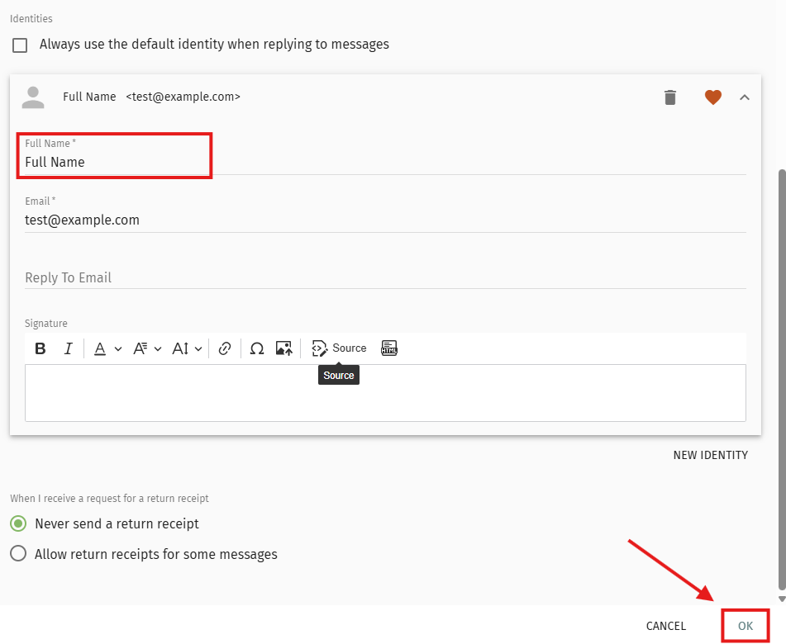Viewport: 786px width, 644px height.
Task: Select Never send a return receipt
Action: coord(18,523)
